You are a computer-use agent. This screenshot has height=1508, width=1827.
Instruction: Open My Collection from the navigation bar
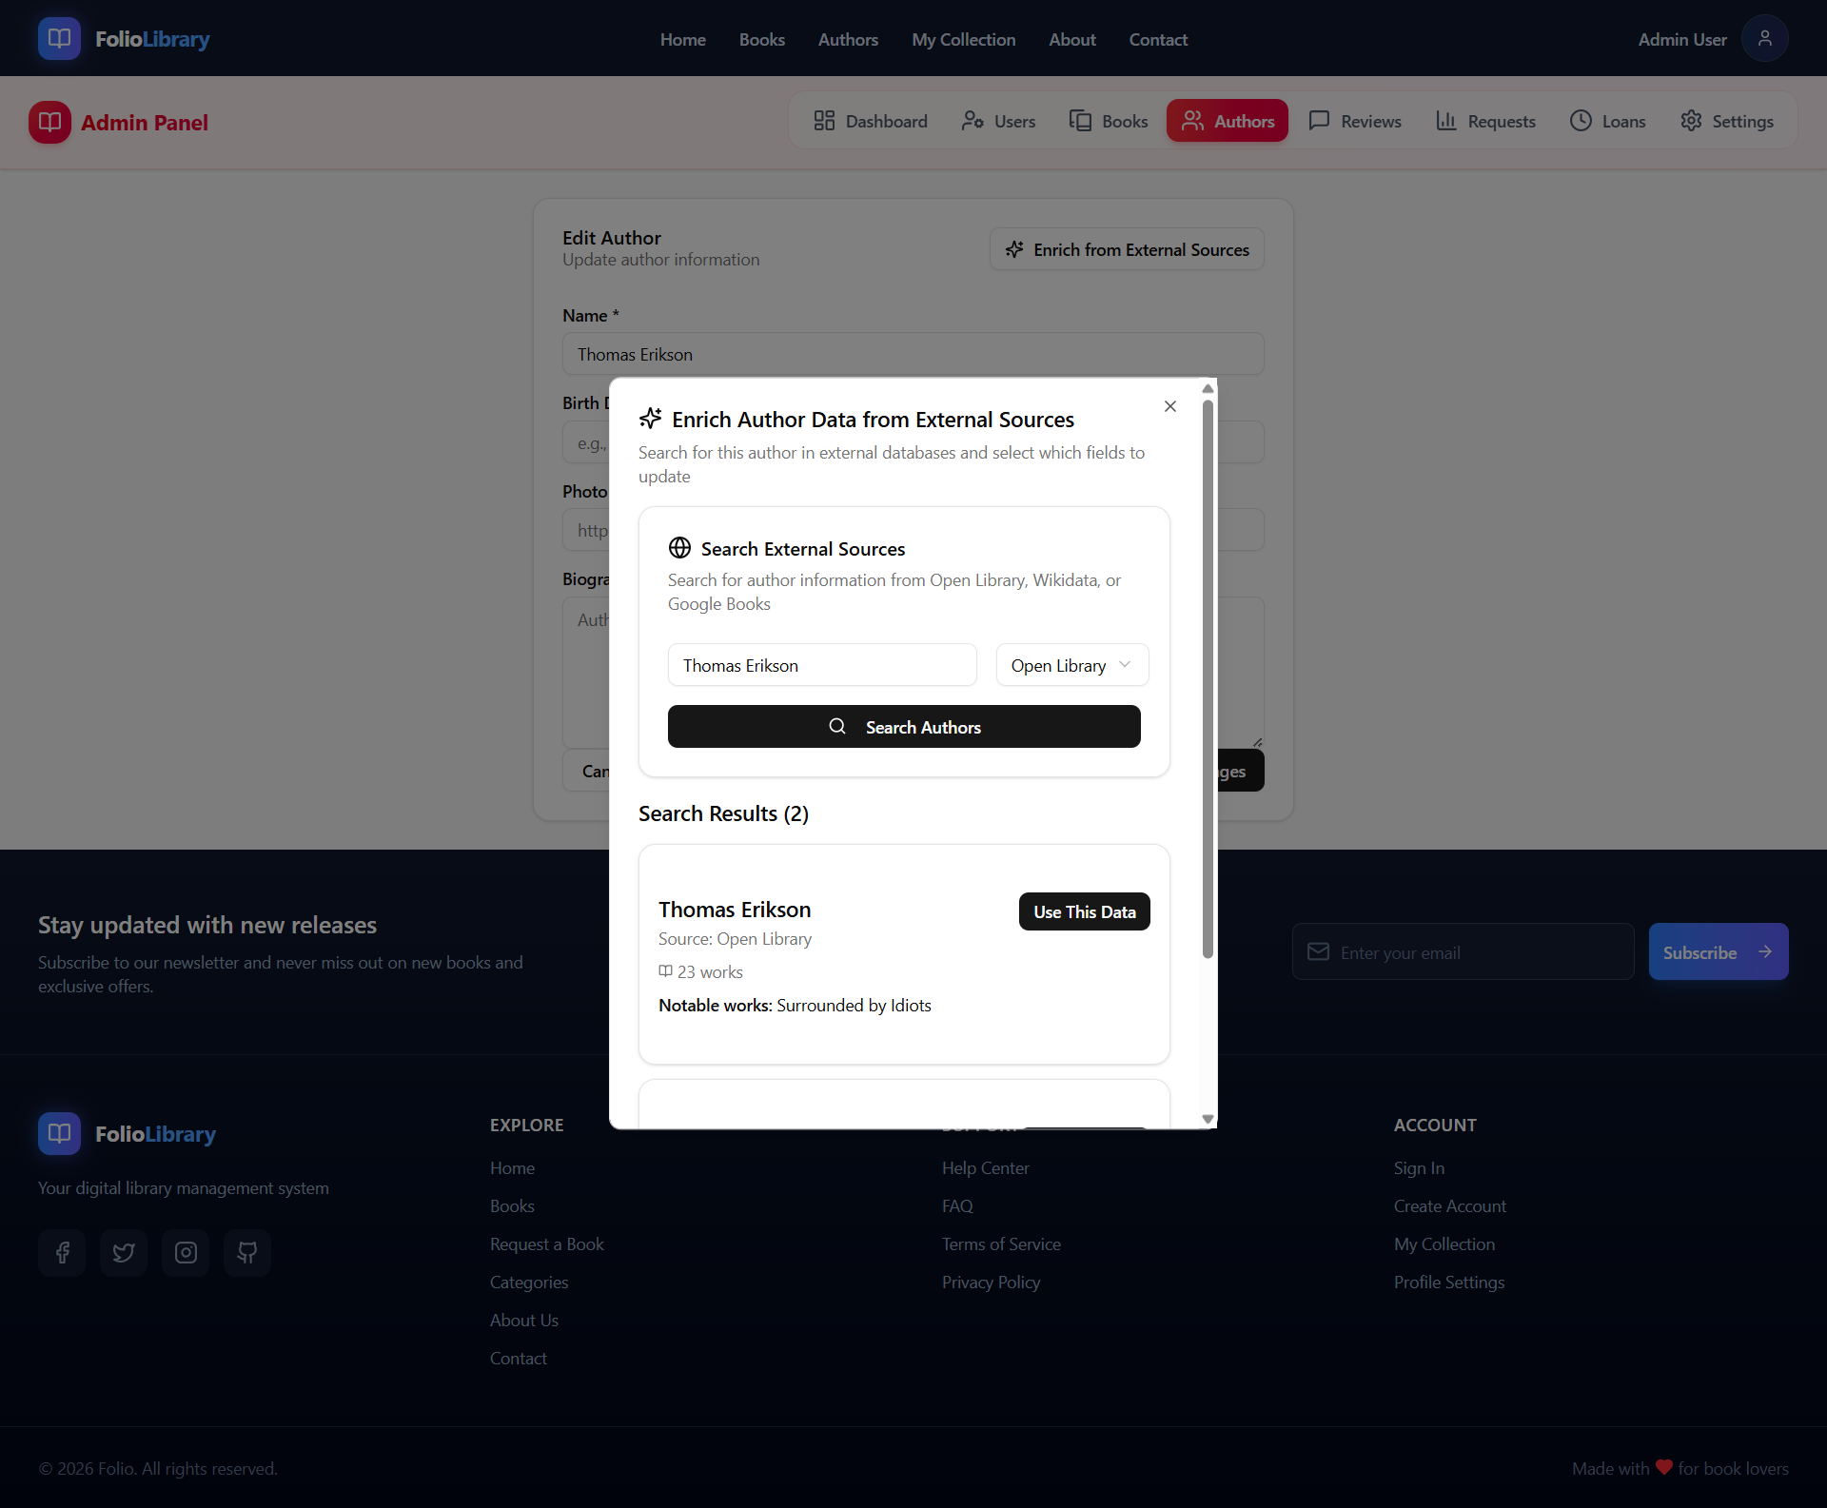point(963,39)
